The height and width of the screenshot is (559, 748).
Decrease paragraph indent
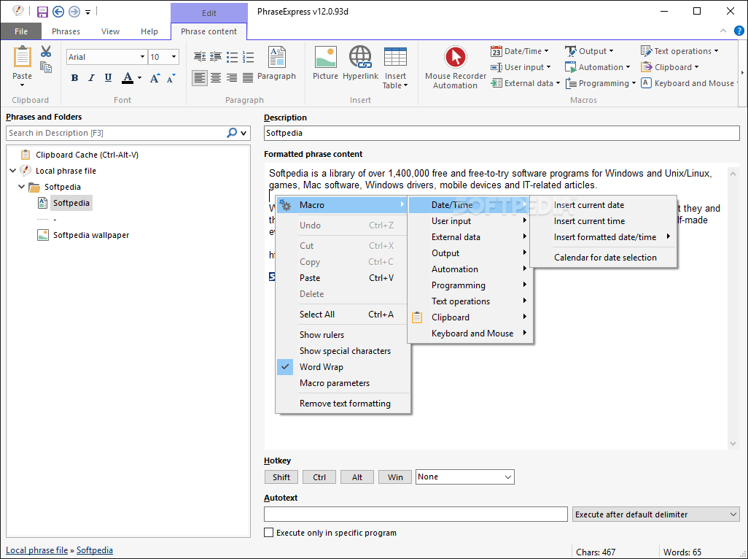(x=200, y=57)
